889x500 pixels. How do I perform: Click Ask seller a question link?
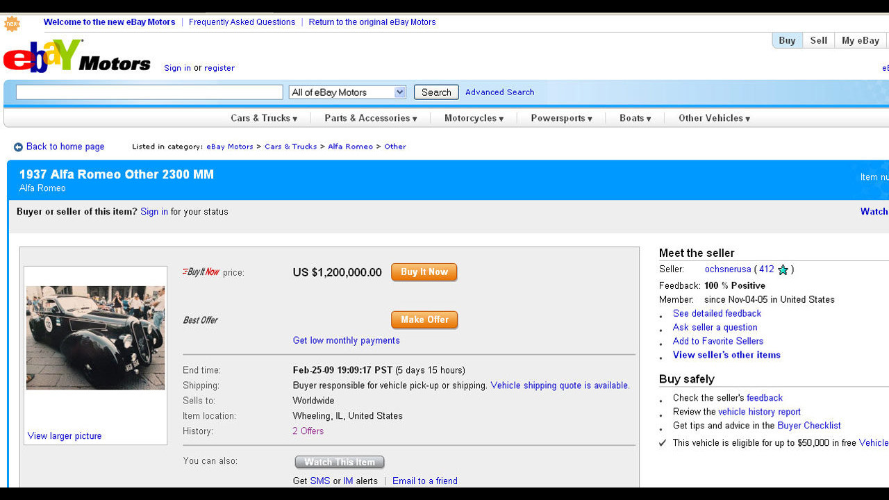point(715,328)
